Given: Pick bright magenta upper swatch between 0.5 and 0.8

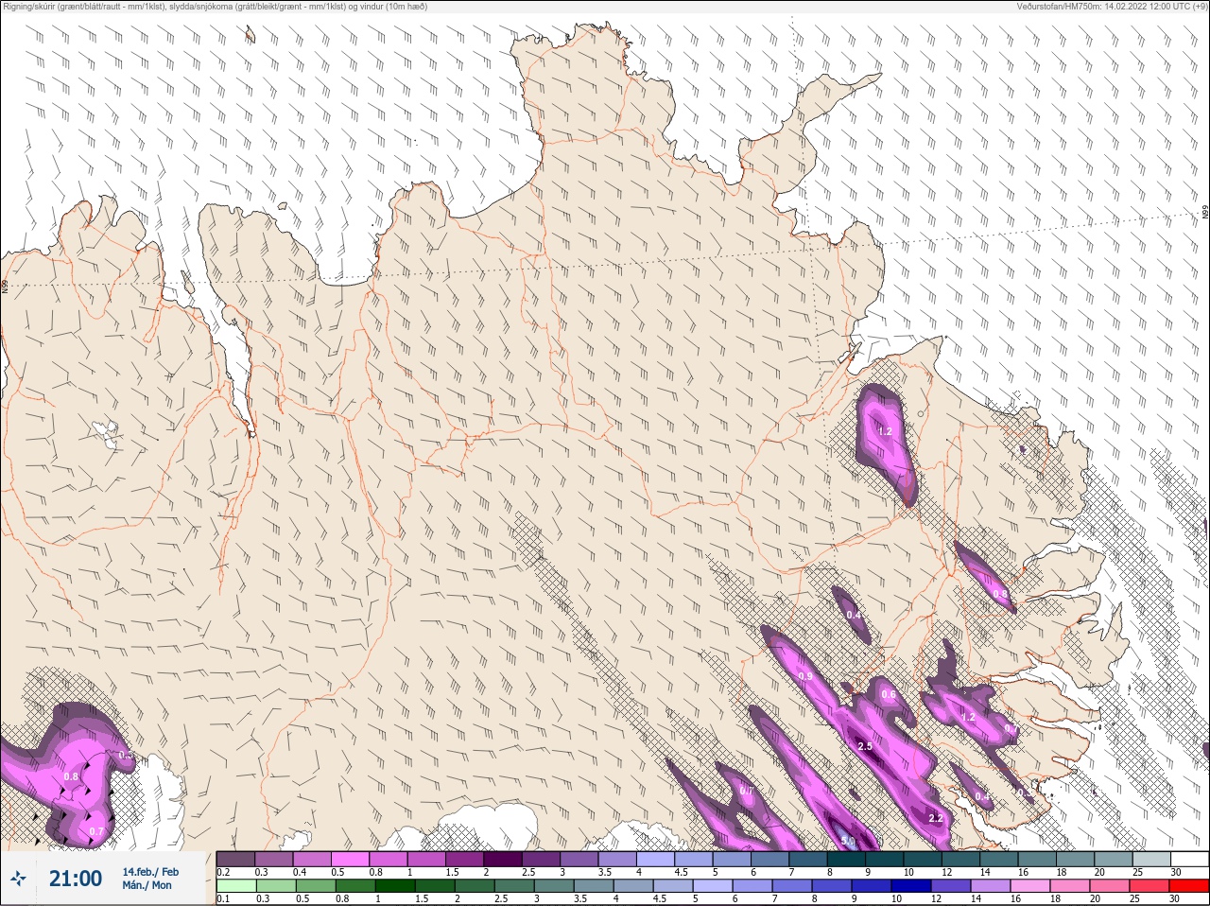Looking at the screenshot, I should click(x=350, y=859).
